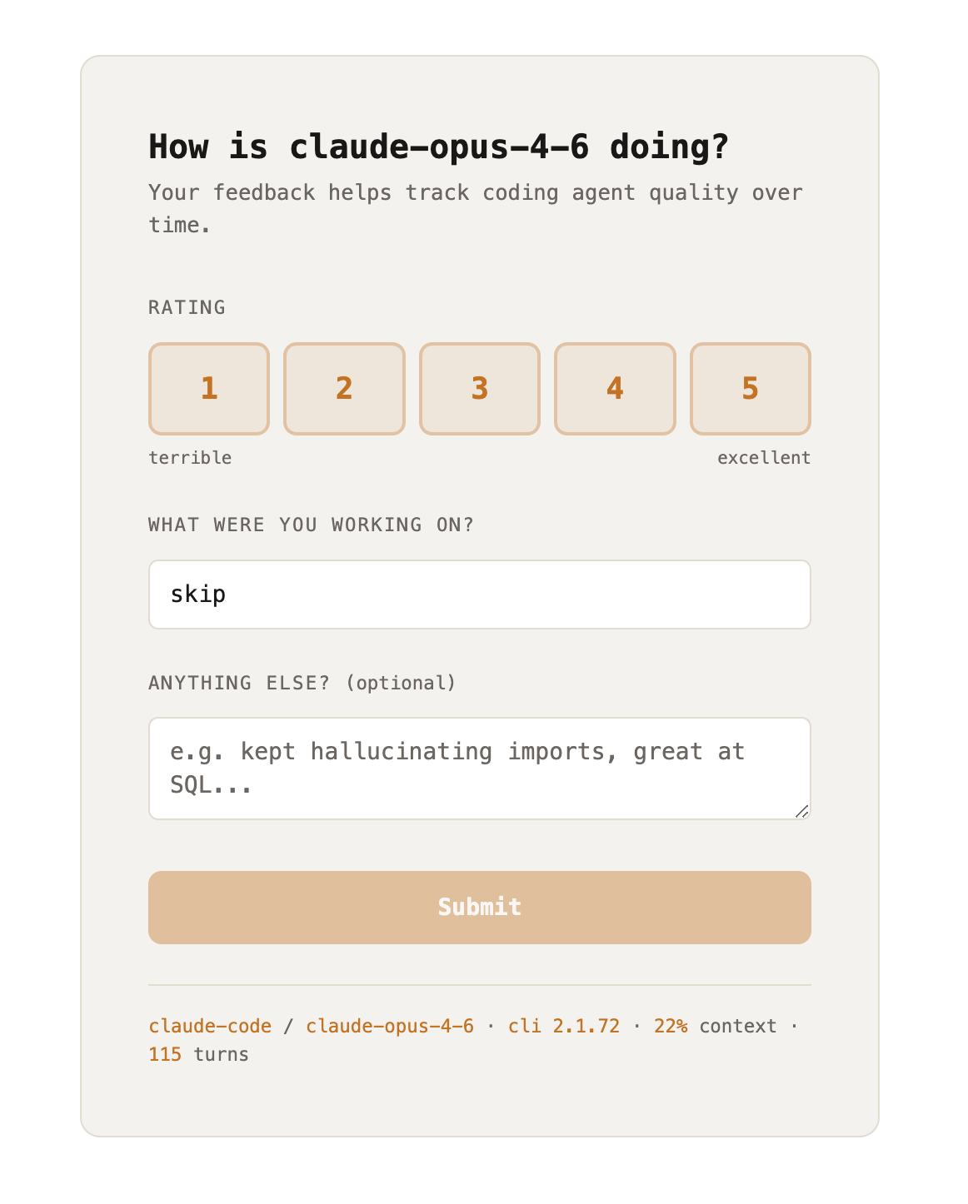
Task: Open the claude-code link in the footer
Action: 208,1026
